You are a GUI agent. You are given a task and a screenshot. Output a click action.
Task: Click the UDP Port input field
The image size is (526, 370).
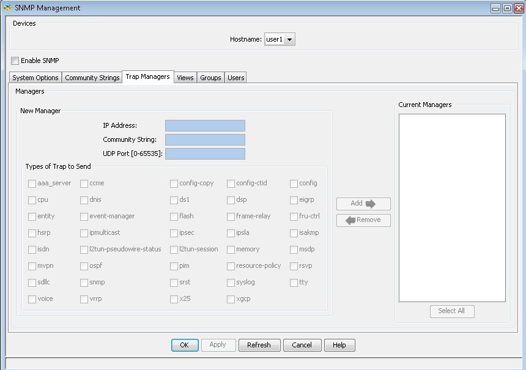[205, 154]
